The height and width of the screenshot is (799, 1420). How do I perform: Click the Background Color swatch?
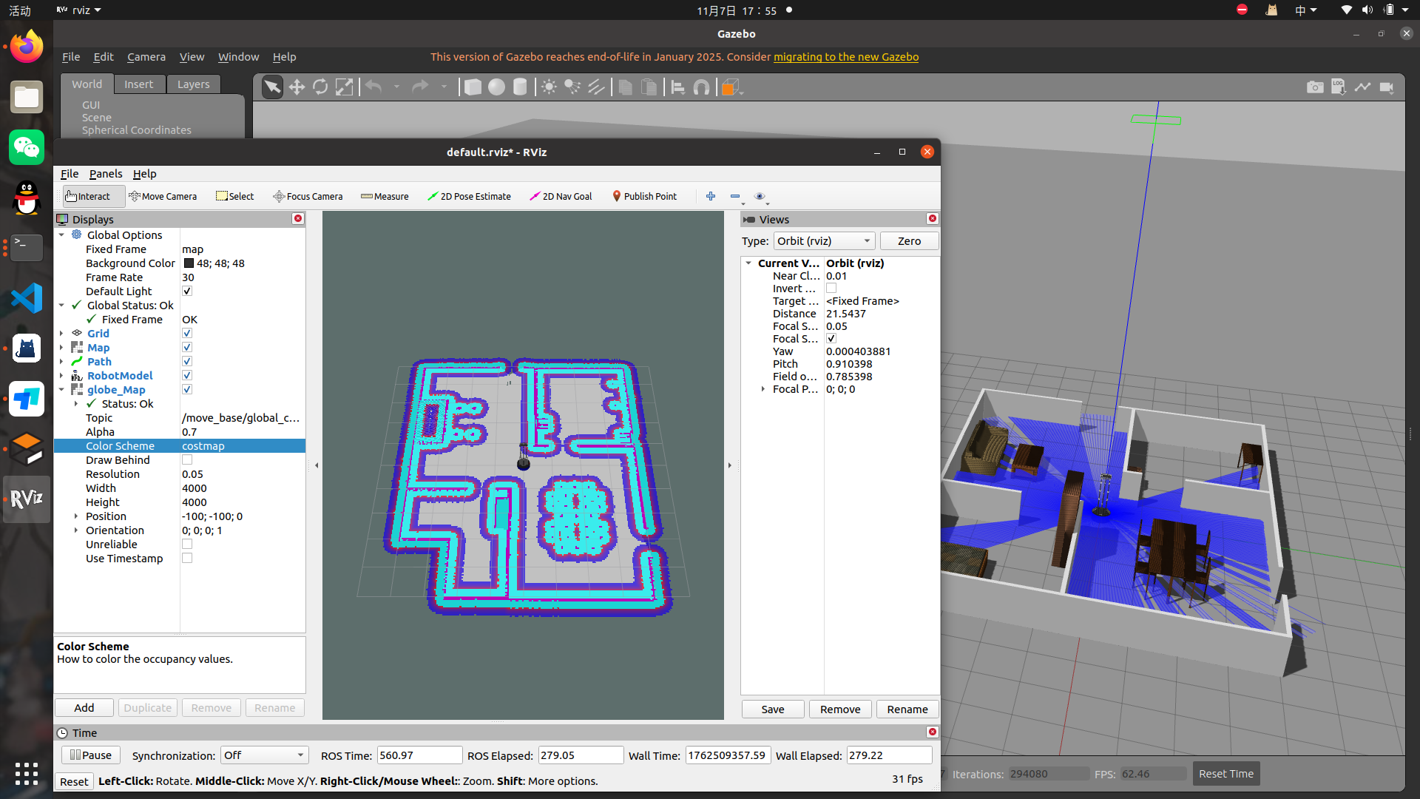click(x=189, y=263)
